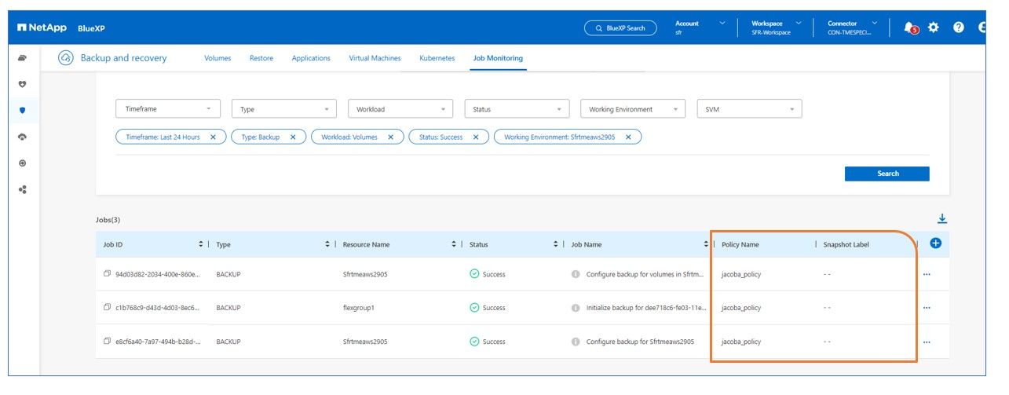Open actions menu for 94d03d82 job row
Image resolution: width=1009 pixels, height=395 pixels.
[927, 274]
